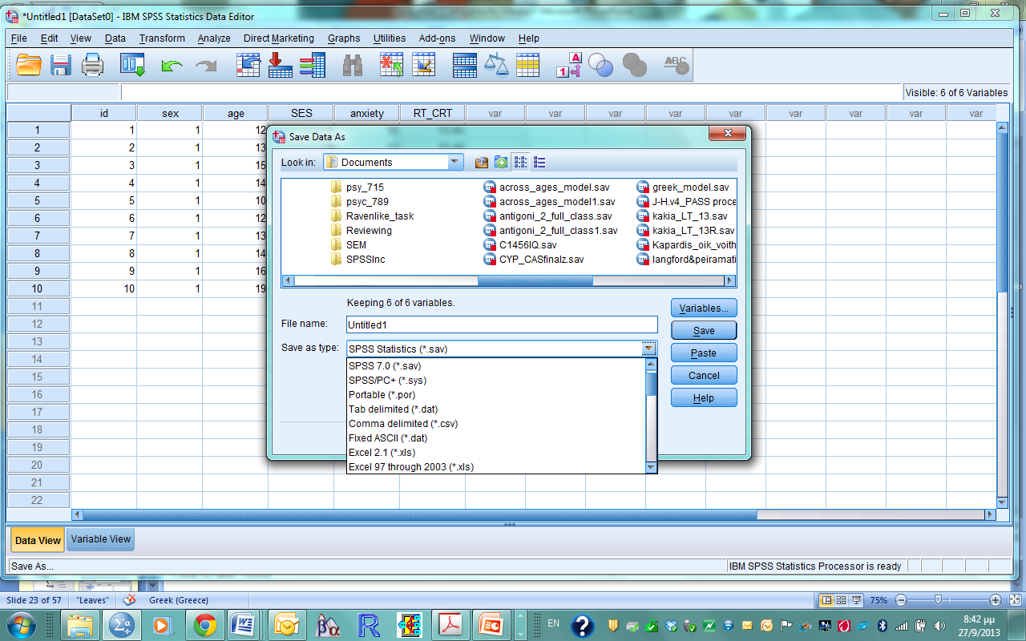Click the file list horizontal scrollbar thumb
The width and height of the screenshot is (1026, 641).
[x=535, y=280]
